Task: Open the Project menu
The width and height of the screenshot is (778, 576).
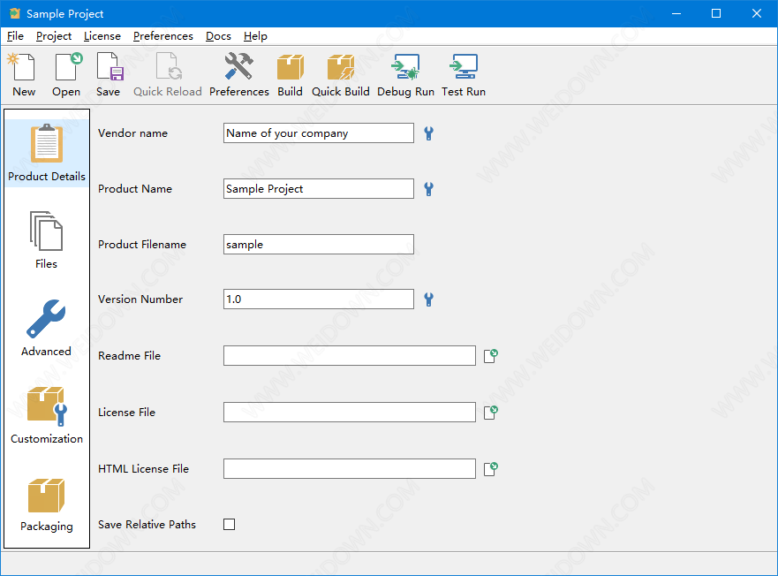Action: pos(54,36)
